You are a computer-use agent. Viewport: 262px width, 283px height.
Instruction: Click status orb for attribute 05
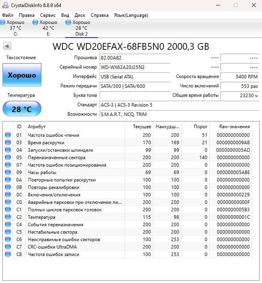8,157
